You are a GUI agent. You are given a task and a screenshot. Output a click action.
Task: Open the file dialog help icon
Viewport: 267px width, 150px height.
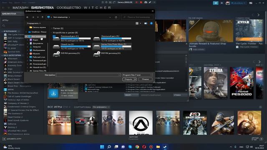(151, 23)
